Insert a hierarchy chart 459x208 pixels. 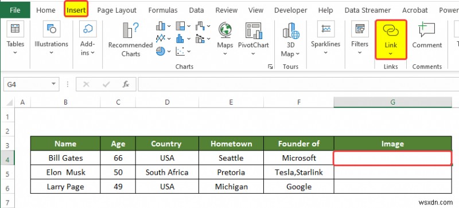(x=180, y=26)
